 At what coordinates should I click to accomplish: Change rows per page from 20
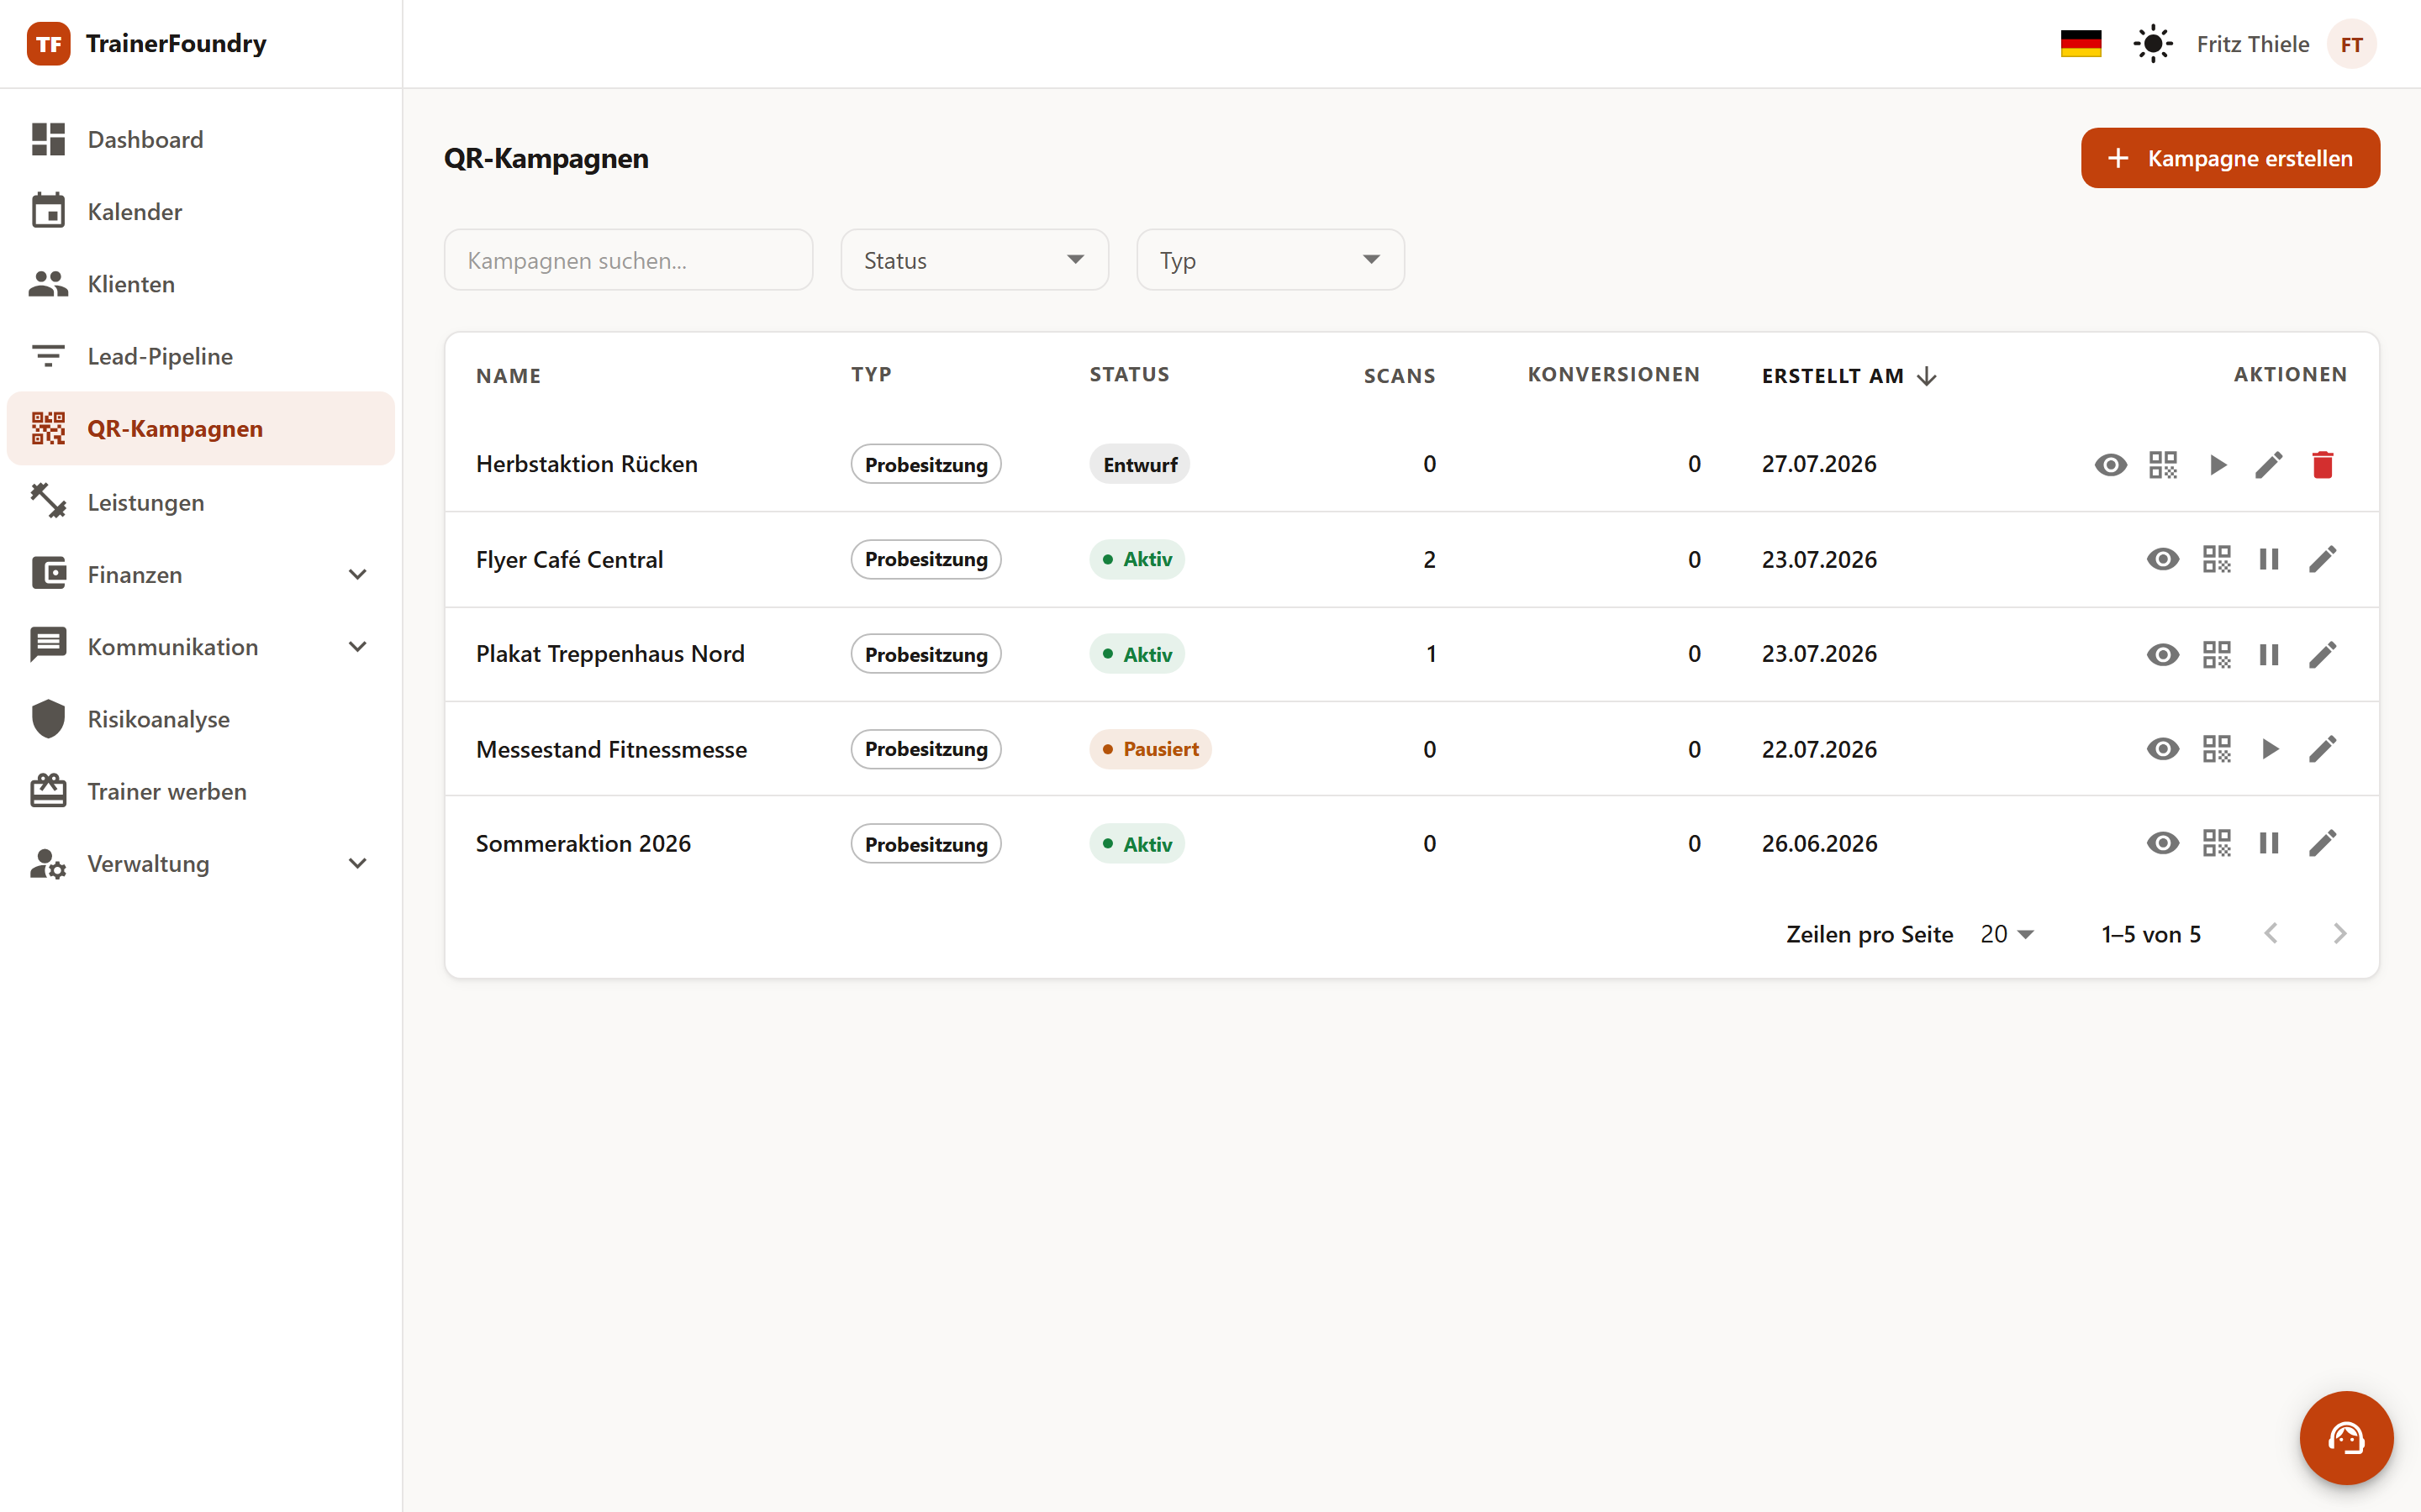click(x=2007, y=934)
